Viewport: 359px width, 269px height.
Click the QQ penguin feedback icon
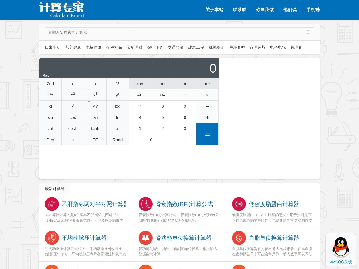pyautogui.click(x=341, y=246)
